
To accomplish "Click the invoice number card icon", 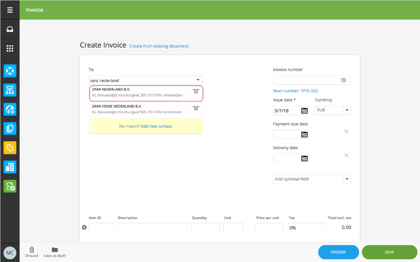I will 343,80.
